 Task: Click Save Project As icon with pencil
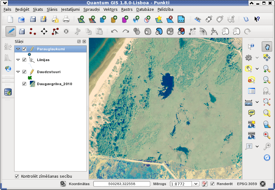(43, 19)
